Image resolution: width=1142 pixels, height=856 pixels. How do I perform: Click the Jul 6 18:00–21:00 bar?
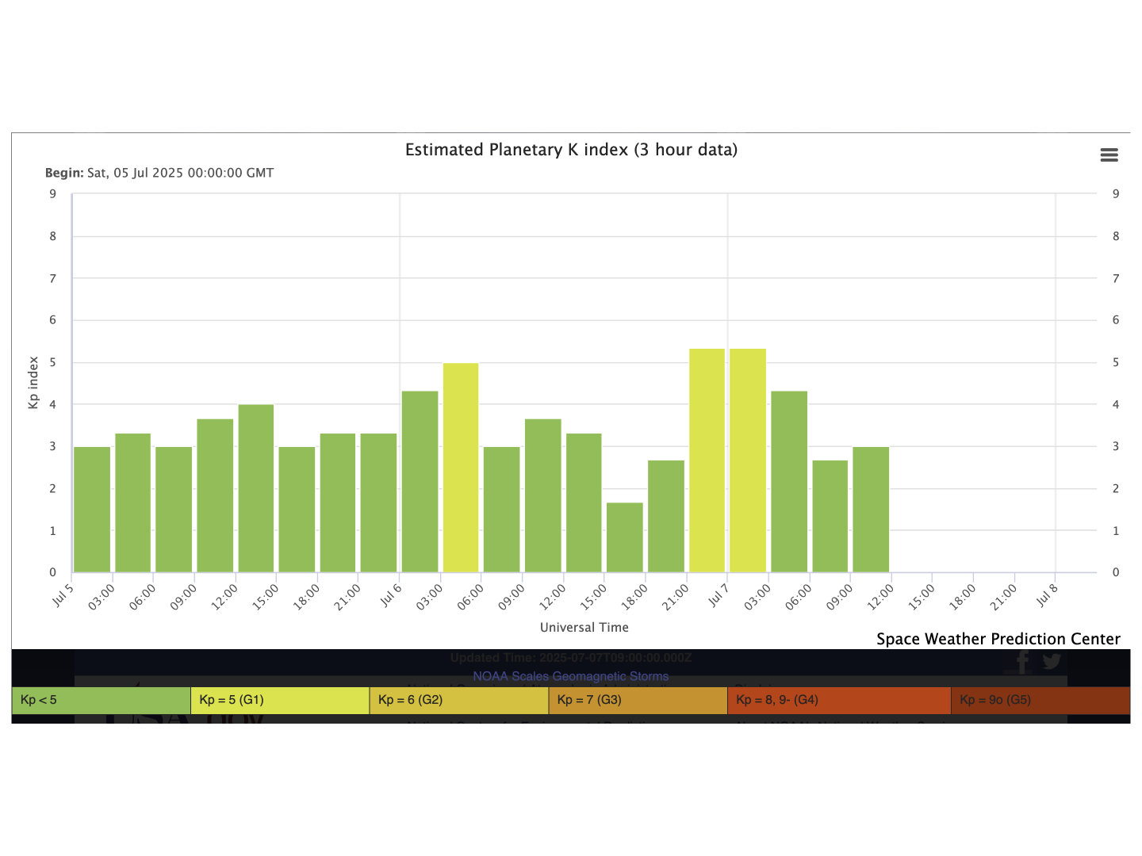[x=666, y=516]
